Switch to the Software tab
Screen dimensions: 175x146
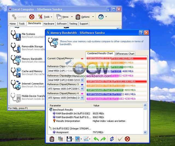[x=62, y=24]
